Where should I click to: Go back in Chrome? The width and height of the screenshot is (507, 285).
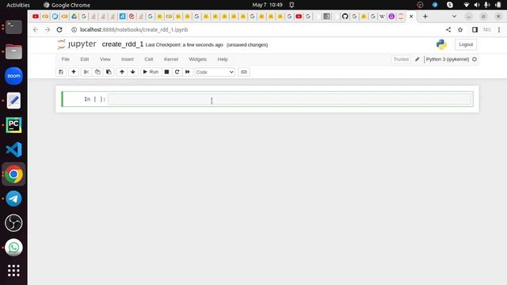36,30
